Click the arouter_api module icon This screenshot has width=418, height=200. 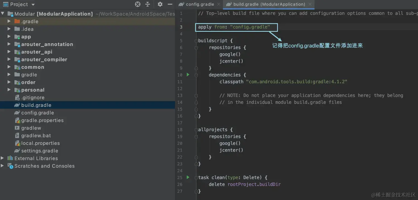[17, 52]
